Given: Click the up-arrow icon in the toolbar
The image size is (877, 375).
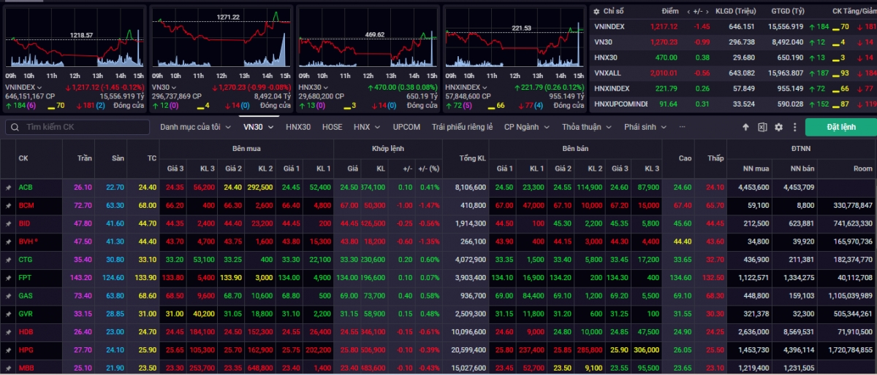Looking at the screenshot, I should pos(745,127).
